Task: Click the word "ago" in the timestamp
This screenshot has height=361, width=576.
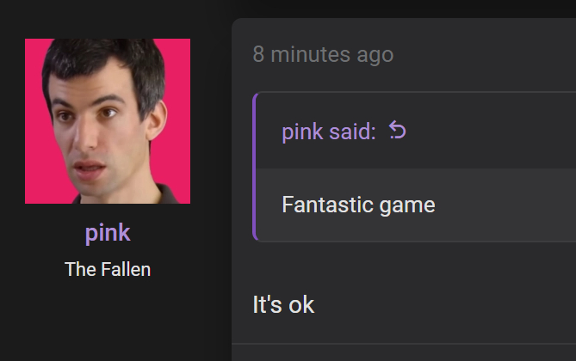Action: coord(375,56)
